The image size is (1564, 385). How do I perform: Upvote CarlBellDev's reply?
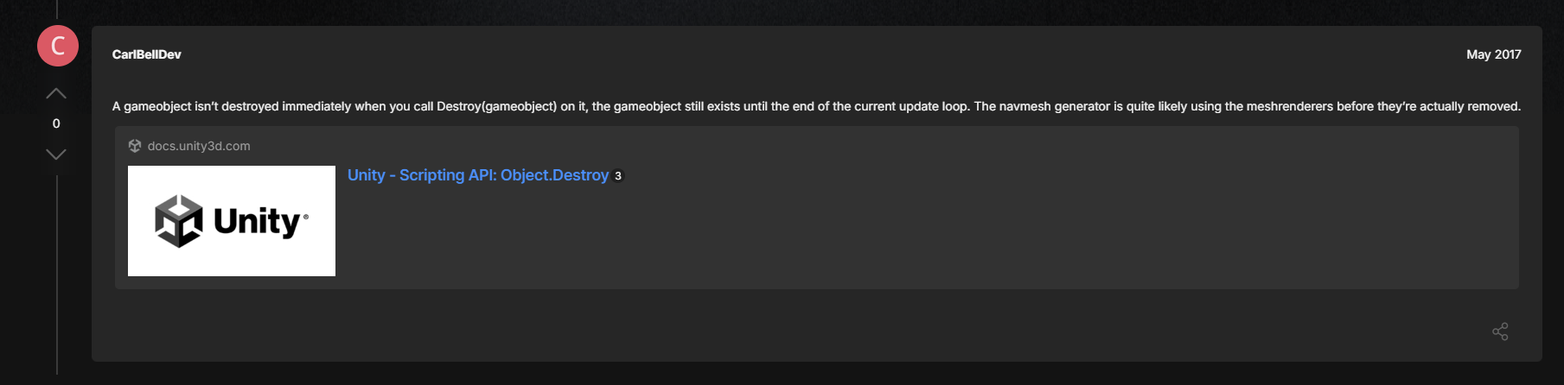point(56,93)
